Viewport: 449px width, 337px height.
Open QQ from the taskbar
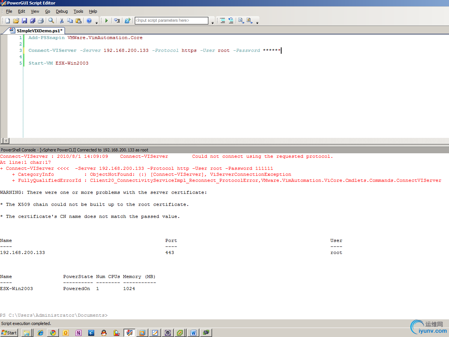[x=104, y=333]
